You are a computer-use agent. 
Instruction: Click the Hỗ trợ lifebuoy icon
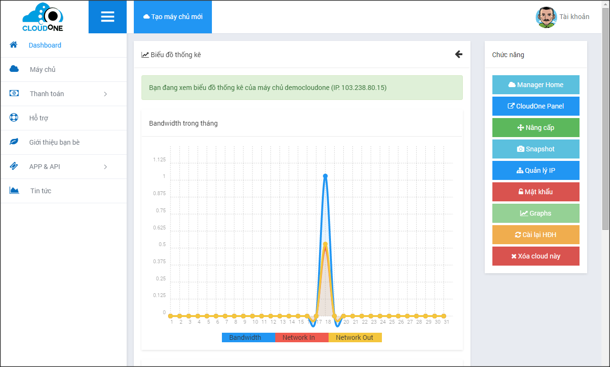click(14, 118)
